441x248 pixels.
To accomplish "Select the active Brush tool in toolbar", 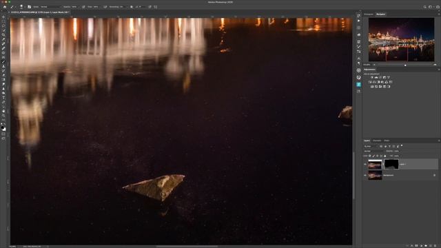I will 3,61.
